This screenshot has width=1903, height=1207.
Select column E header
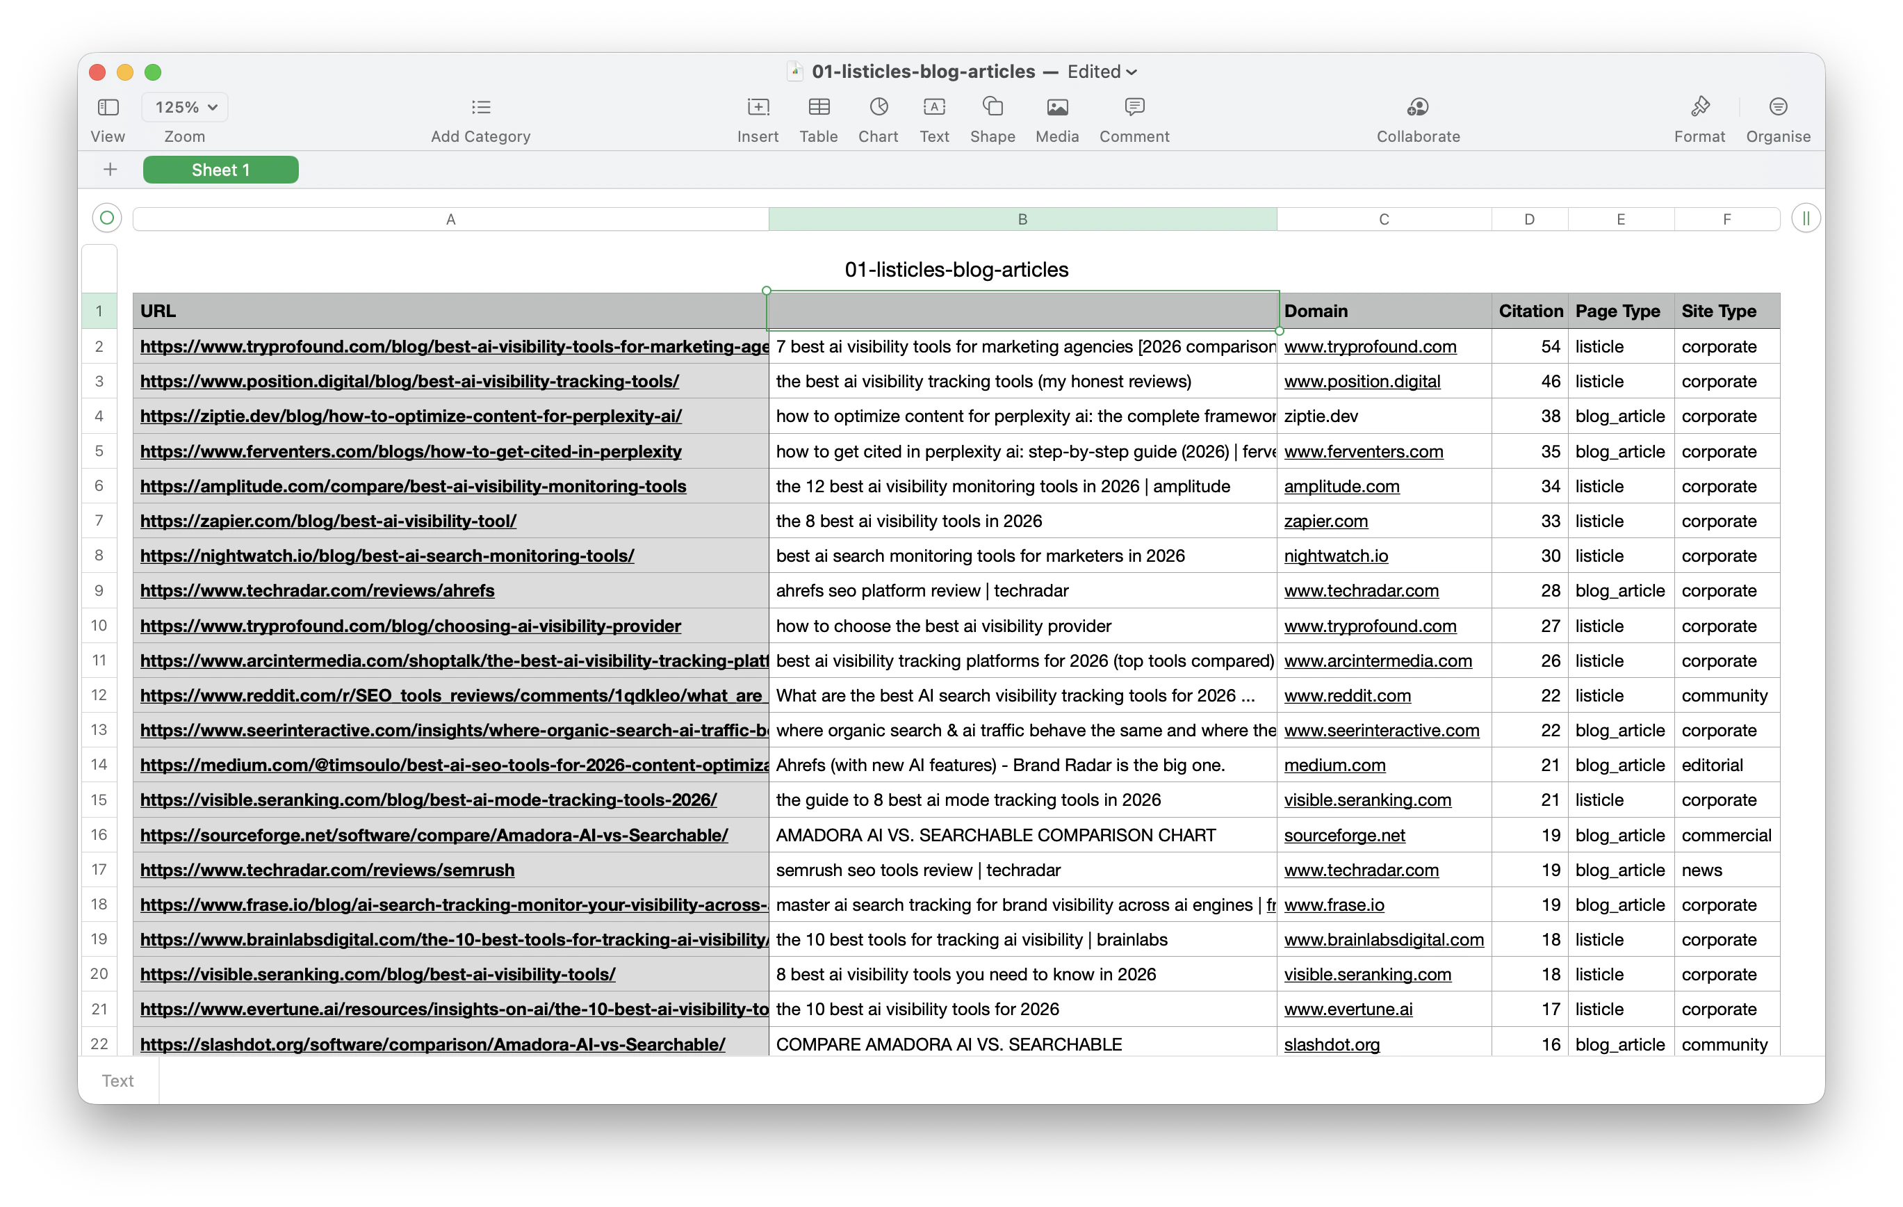point(1621,219)
